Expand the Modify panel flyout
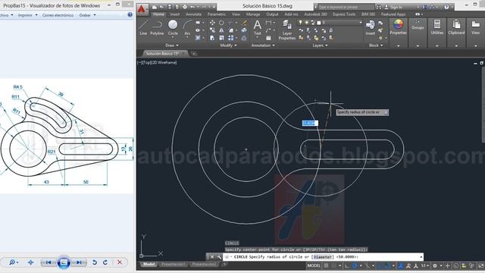Screen dimensions: 485x273 (x=228, y=45)
